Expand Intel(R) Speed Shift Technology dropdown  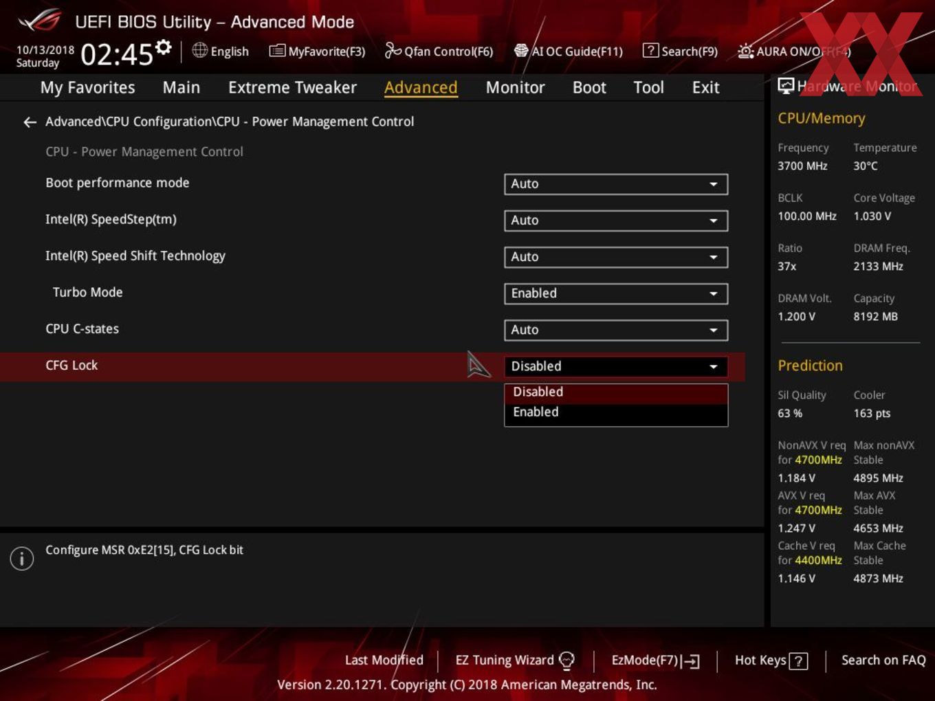pos(616,257)
